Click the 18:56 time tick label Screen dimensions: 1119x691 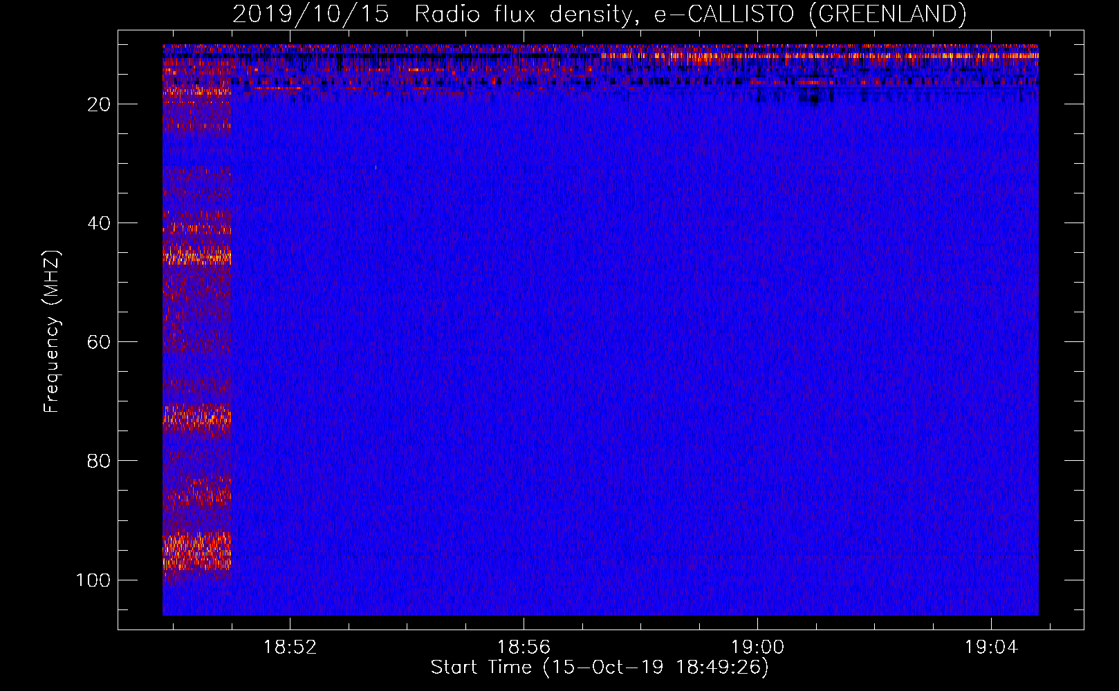pyautogui.click(x=524, y=647)
